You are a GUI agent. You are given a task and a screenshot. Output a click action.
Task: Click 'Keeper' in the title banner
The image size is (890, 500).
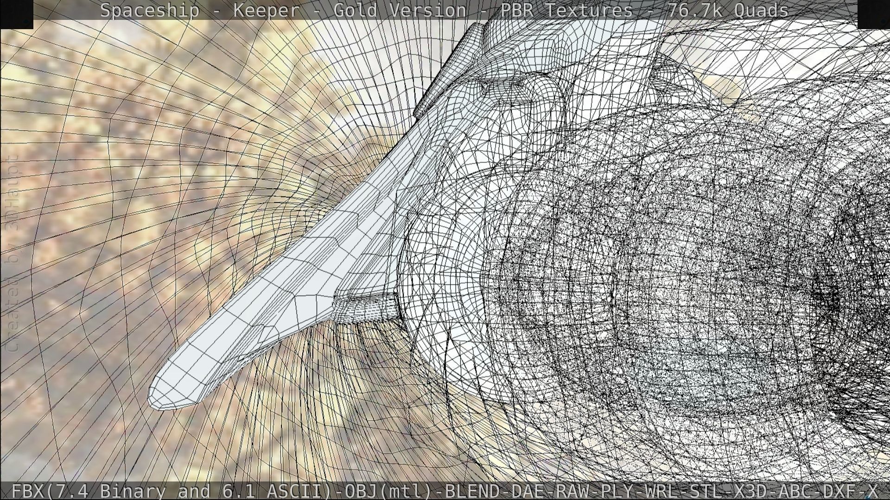[x=266, y=10]
